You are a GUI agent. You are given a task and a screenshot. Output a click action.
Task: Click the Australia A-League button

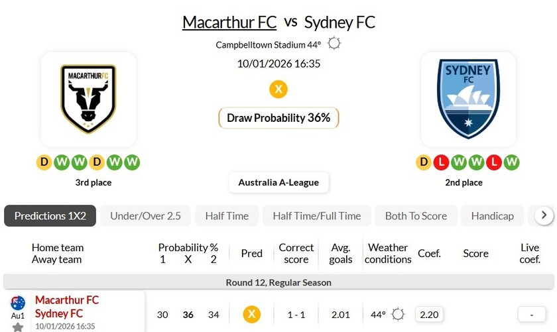278,182
